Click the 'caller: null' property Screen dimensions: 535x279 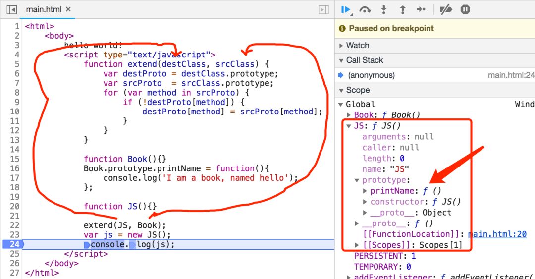pyautogui.click(x=391, y=148)
